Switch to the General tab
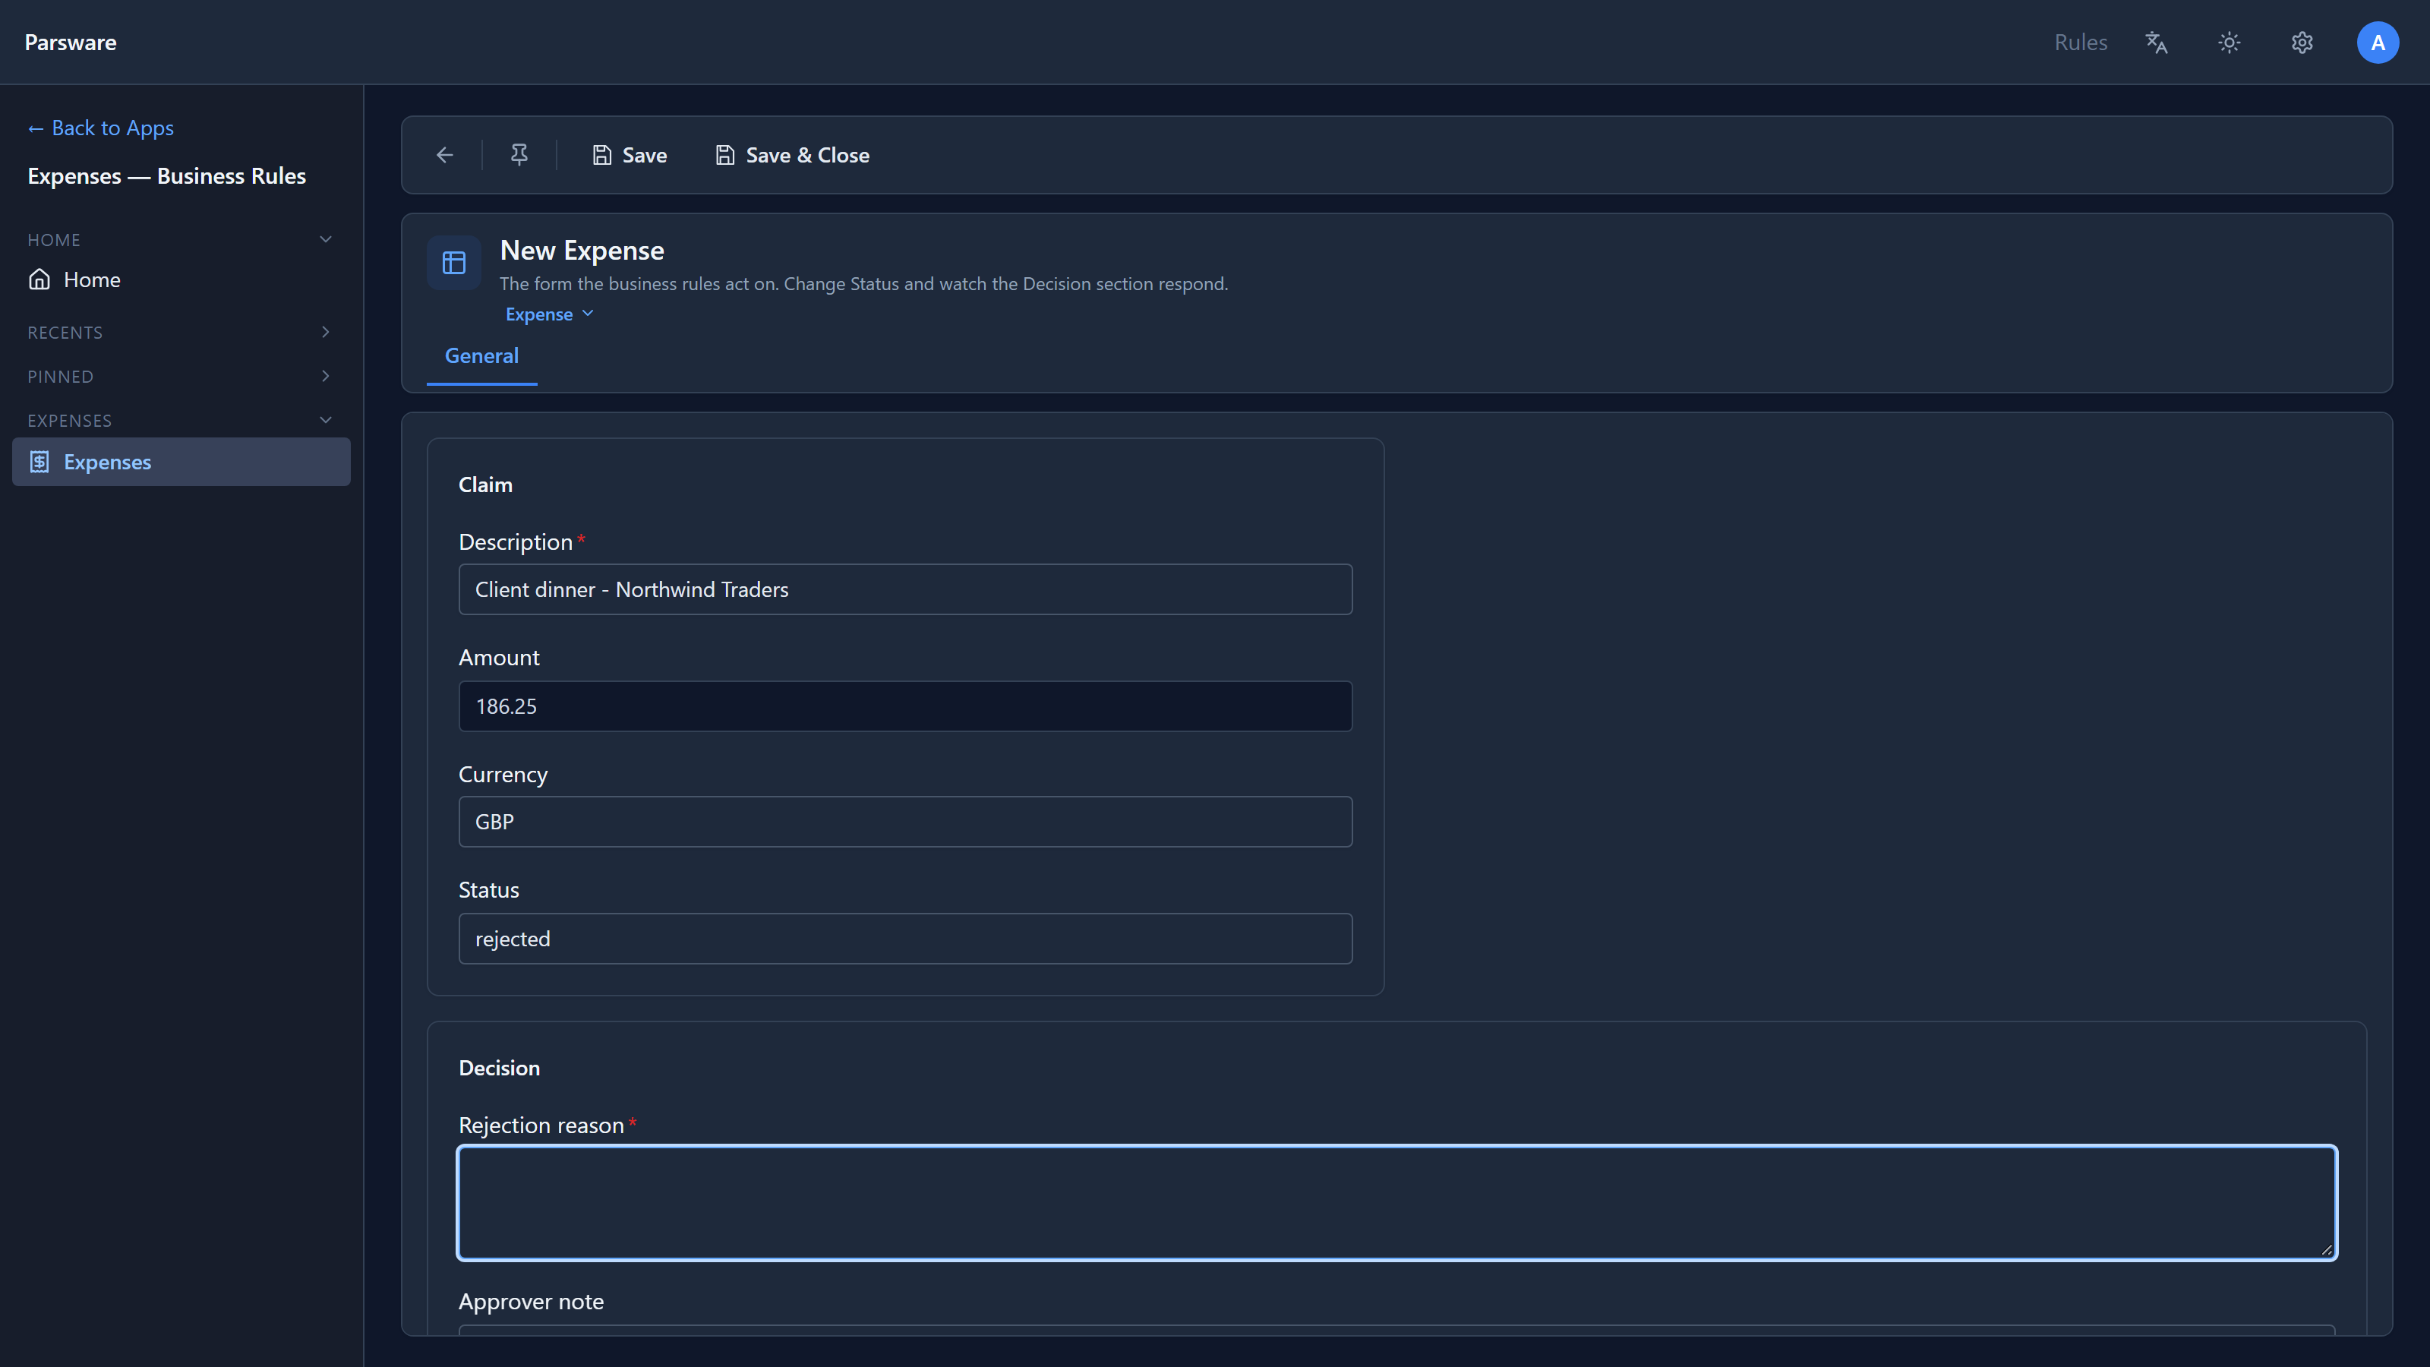Viewport: 2430px width, 1367px height. tap(481, 355)
